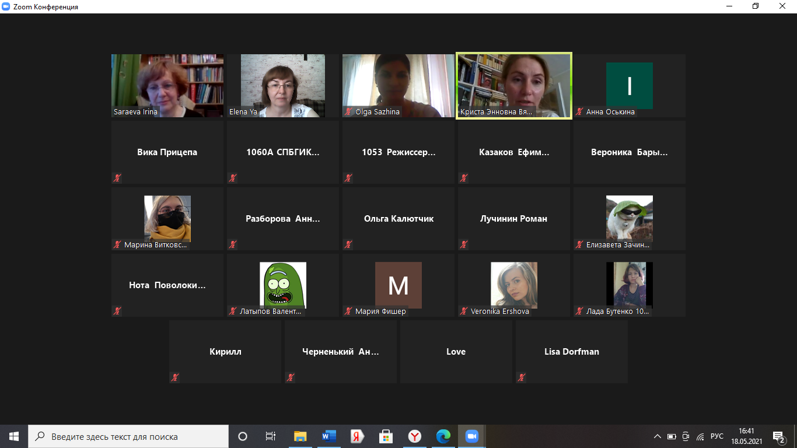This screenshot has height=448, width=797.
Task: Click the name Lisa Dorfman
Action: pos(572,352)
